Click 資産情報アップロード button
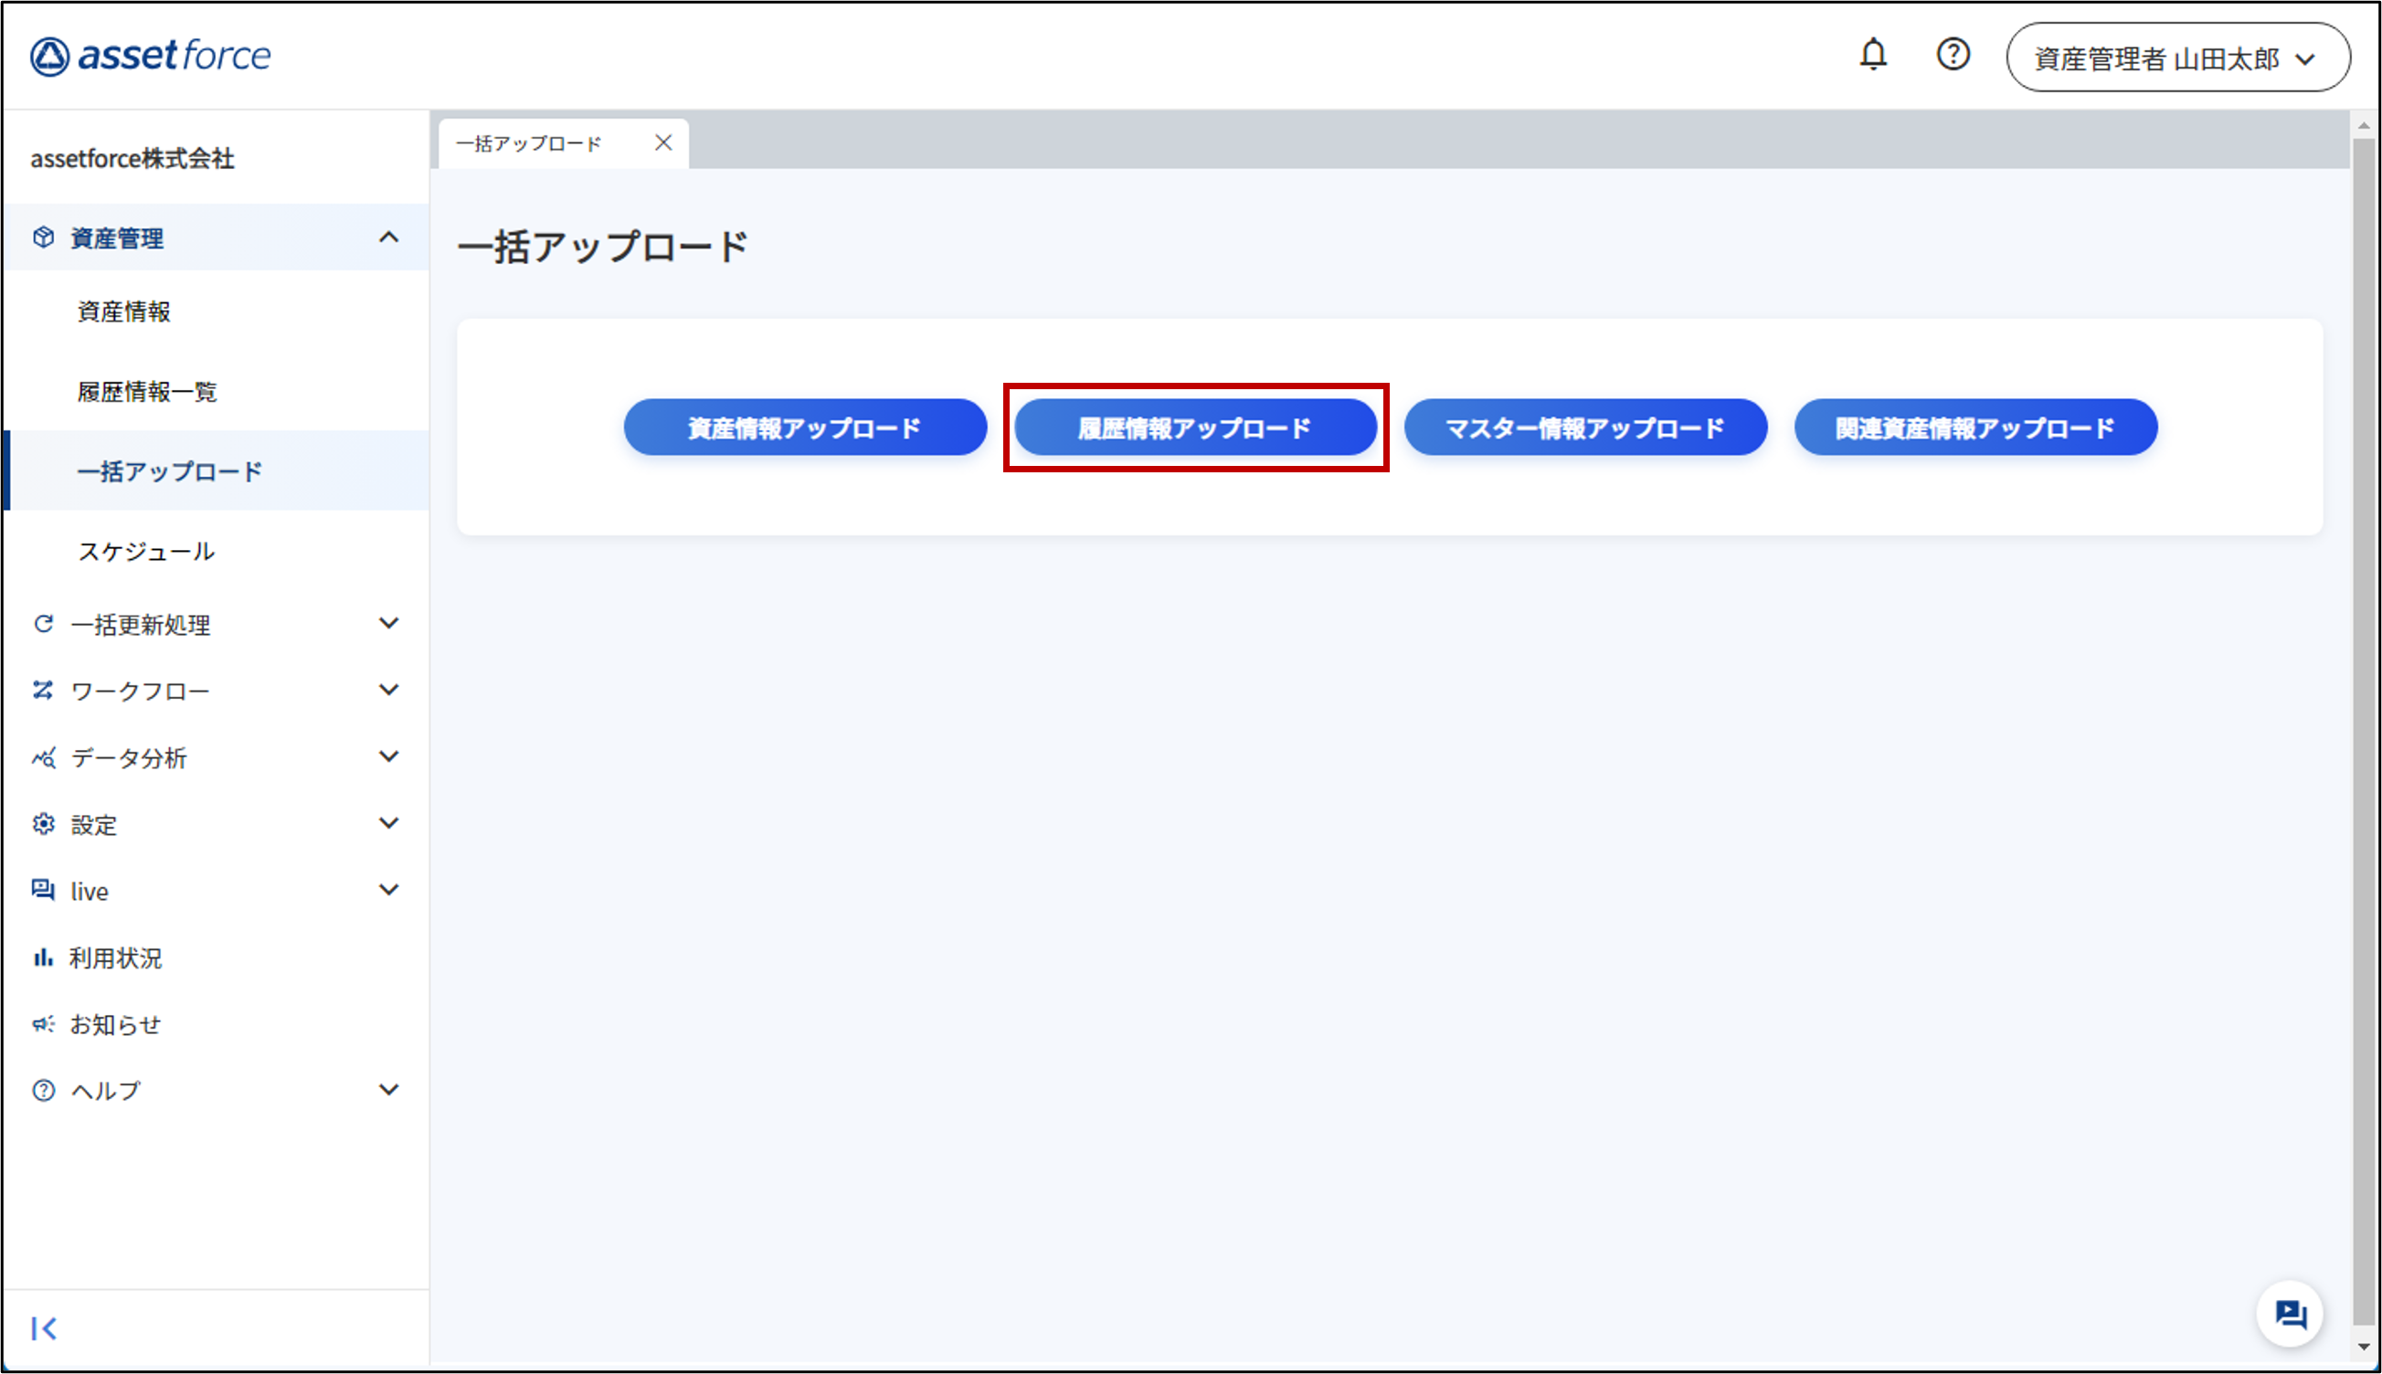This screenshot has height=1374, width=2382. click(x=805, y=428)
